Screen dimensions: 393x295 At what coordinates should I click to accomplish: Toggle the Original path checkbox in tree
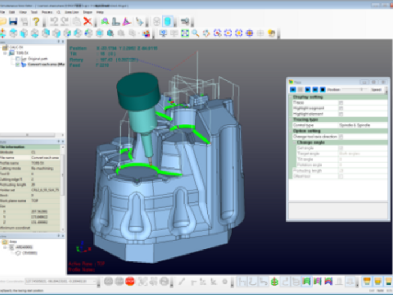(18, 59)
